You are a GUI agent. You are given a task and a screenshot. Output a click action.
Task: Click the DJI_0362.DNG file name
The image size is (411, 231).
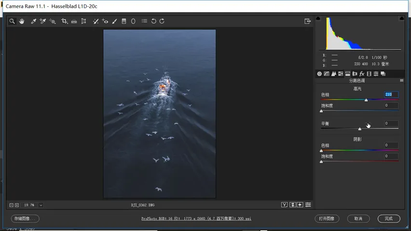[x=143, y=205]
